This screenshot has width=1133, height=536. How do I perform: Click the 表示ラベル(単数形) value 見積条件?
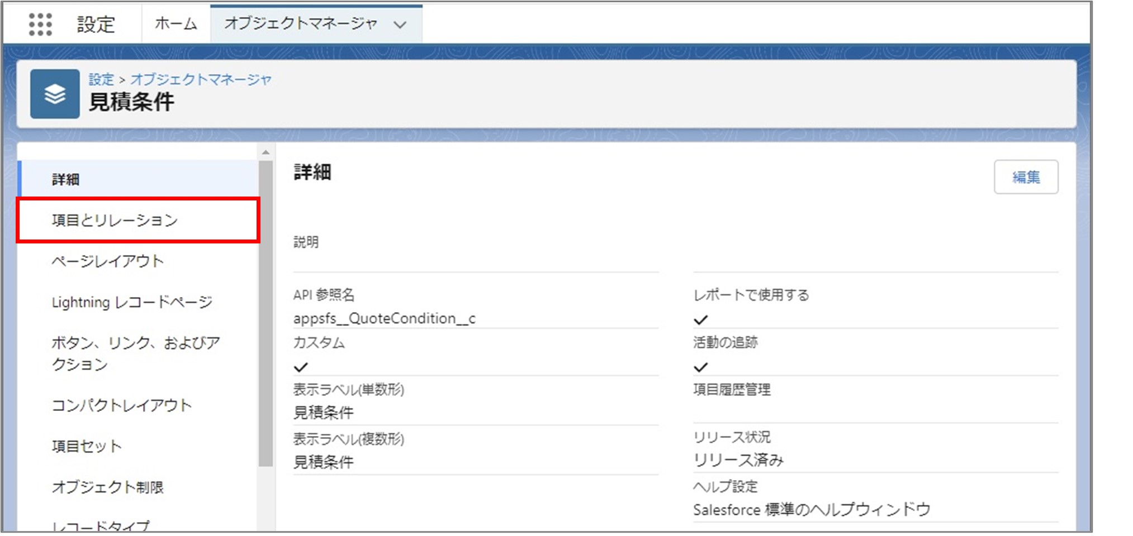pyautogui.click(x=324, y=413)
